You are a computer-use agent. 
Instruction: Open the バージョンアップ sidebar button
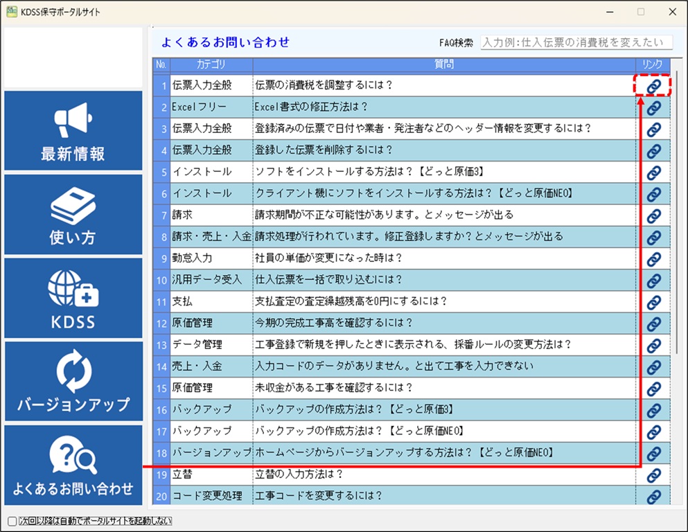[x=73, y=382]
